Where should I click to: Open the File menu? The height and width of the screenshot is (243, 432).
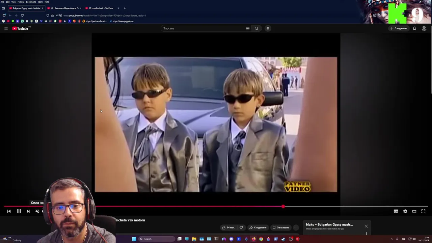[x=2, y=2]
